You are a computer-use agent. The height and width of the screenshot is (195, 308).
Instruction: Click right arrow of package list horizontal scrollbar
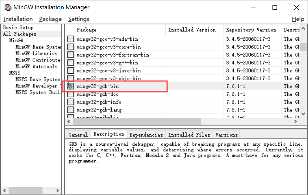[x=295, y=122]
